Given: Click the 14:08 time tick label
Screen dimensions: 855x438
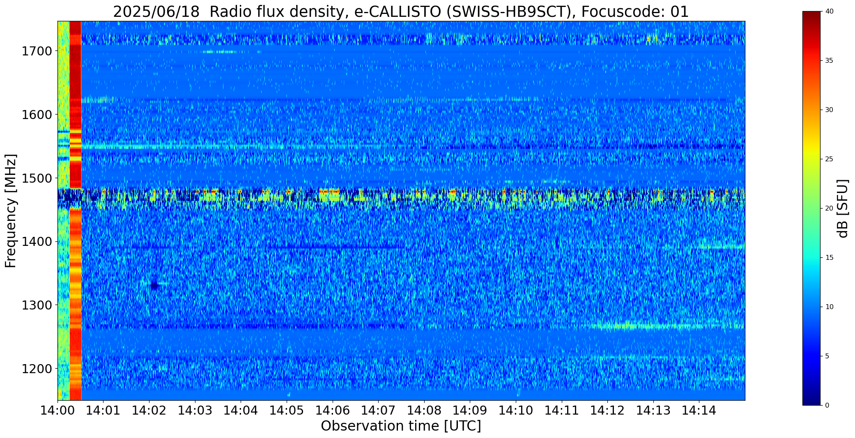Looking at the screenshot, I should (424, 410).
